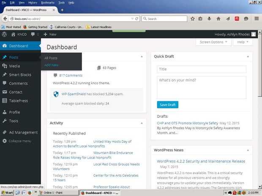The height and width of the screenshot is (196, 262).
Task: Open United Way Hosts Day of Action post
Action: coord(92,144)
